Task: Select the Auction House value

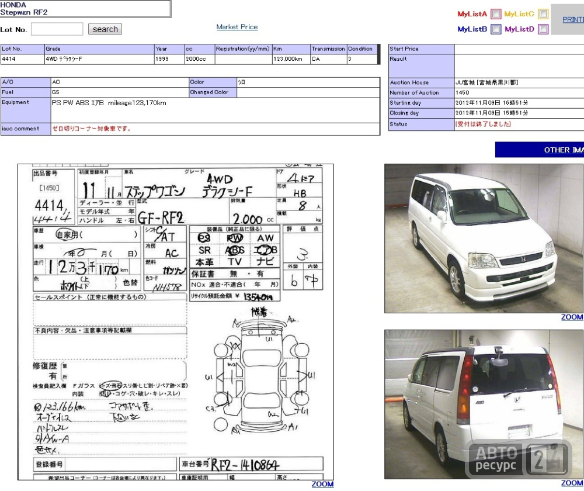Action: coord(486,82)
